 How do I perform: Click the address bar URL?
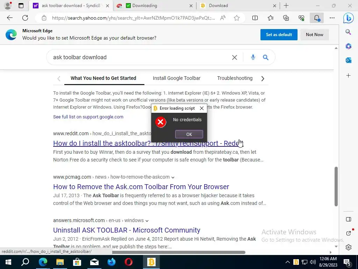coord(133,18)
